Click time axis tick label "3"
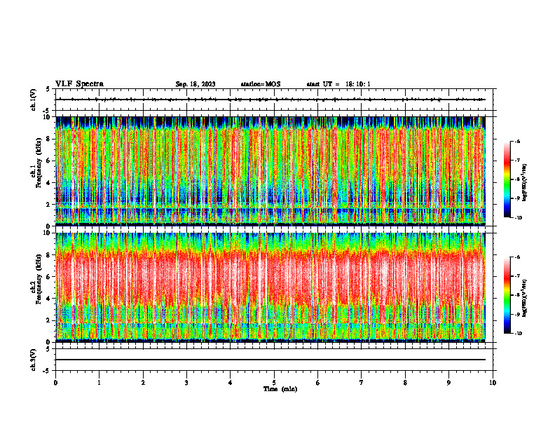555x429 pixels. 186,383
